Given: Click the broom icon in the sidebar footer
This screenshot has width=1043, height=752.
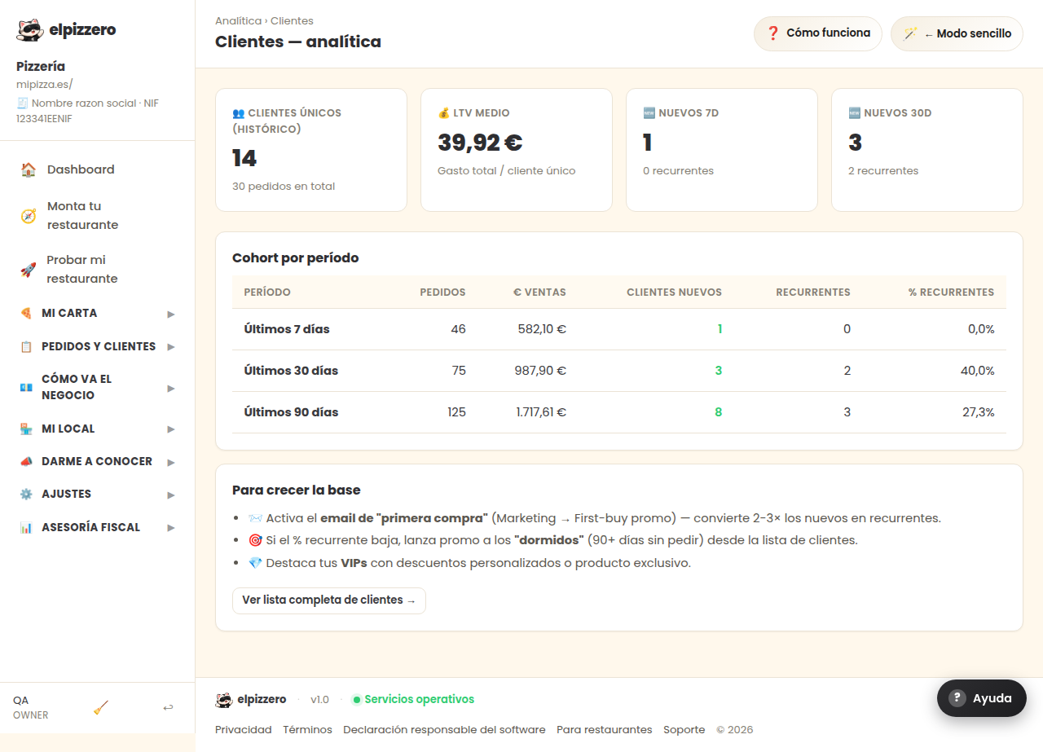Looking at the screenshot, I should [101, 707].
